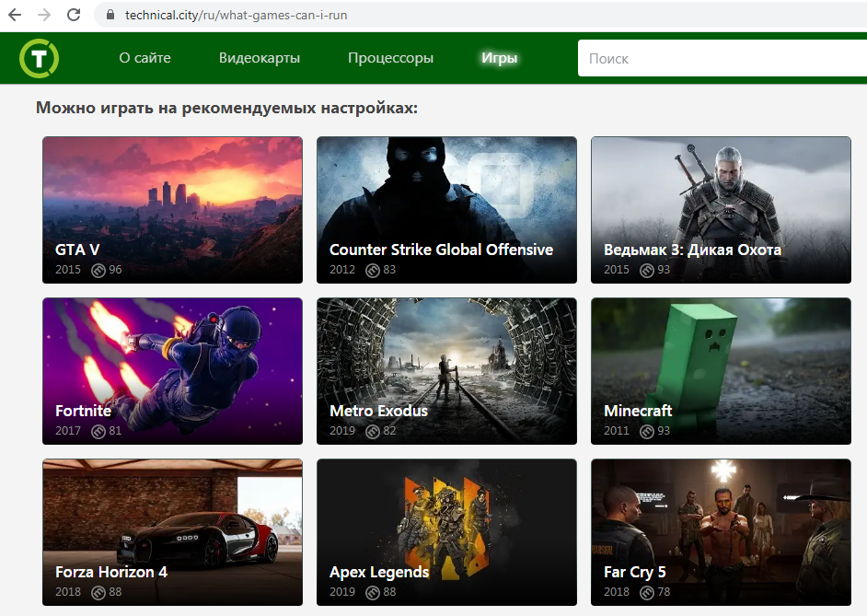The width and height of the screenshot is (867, 616).
Task: Click the Forza Horizon 4 title link
Action: click(x=111, y=572)
